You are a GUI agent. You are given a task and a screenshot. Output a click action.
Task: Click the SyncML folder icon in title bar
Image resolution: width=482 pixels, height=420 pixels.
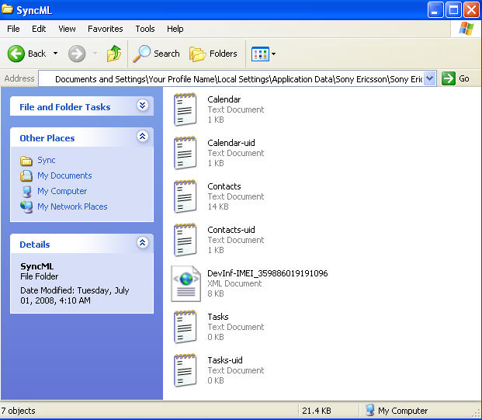pos(8,9)
